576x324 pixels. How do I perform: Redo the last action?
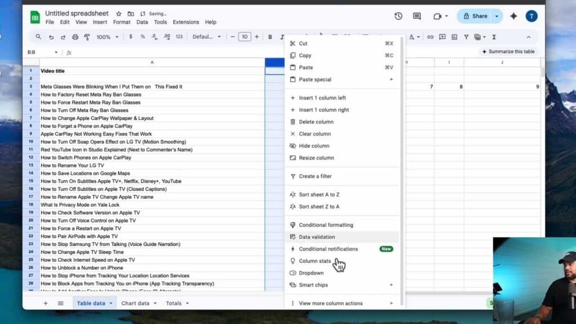point(63,37)
